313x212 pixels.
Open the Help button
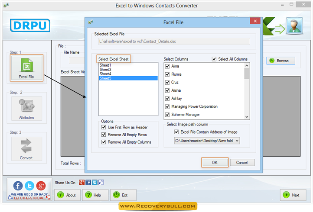[x=95, y=195]
